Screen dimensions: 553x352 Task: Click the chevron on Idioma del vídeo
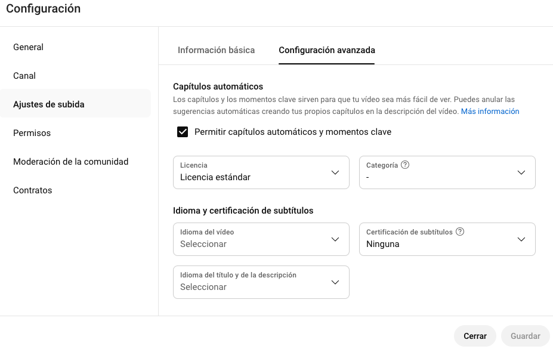click(x=335, y=239)
